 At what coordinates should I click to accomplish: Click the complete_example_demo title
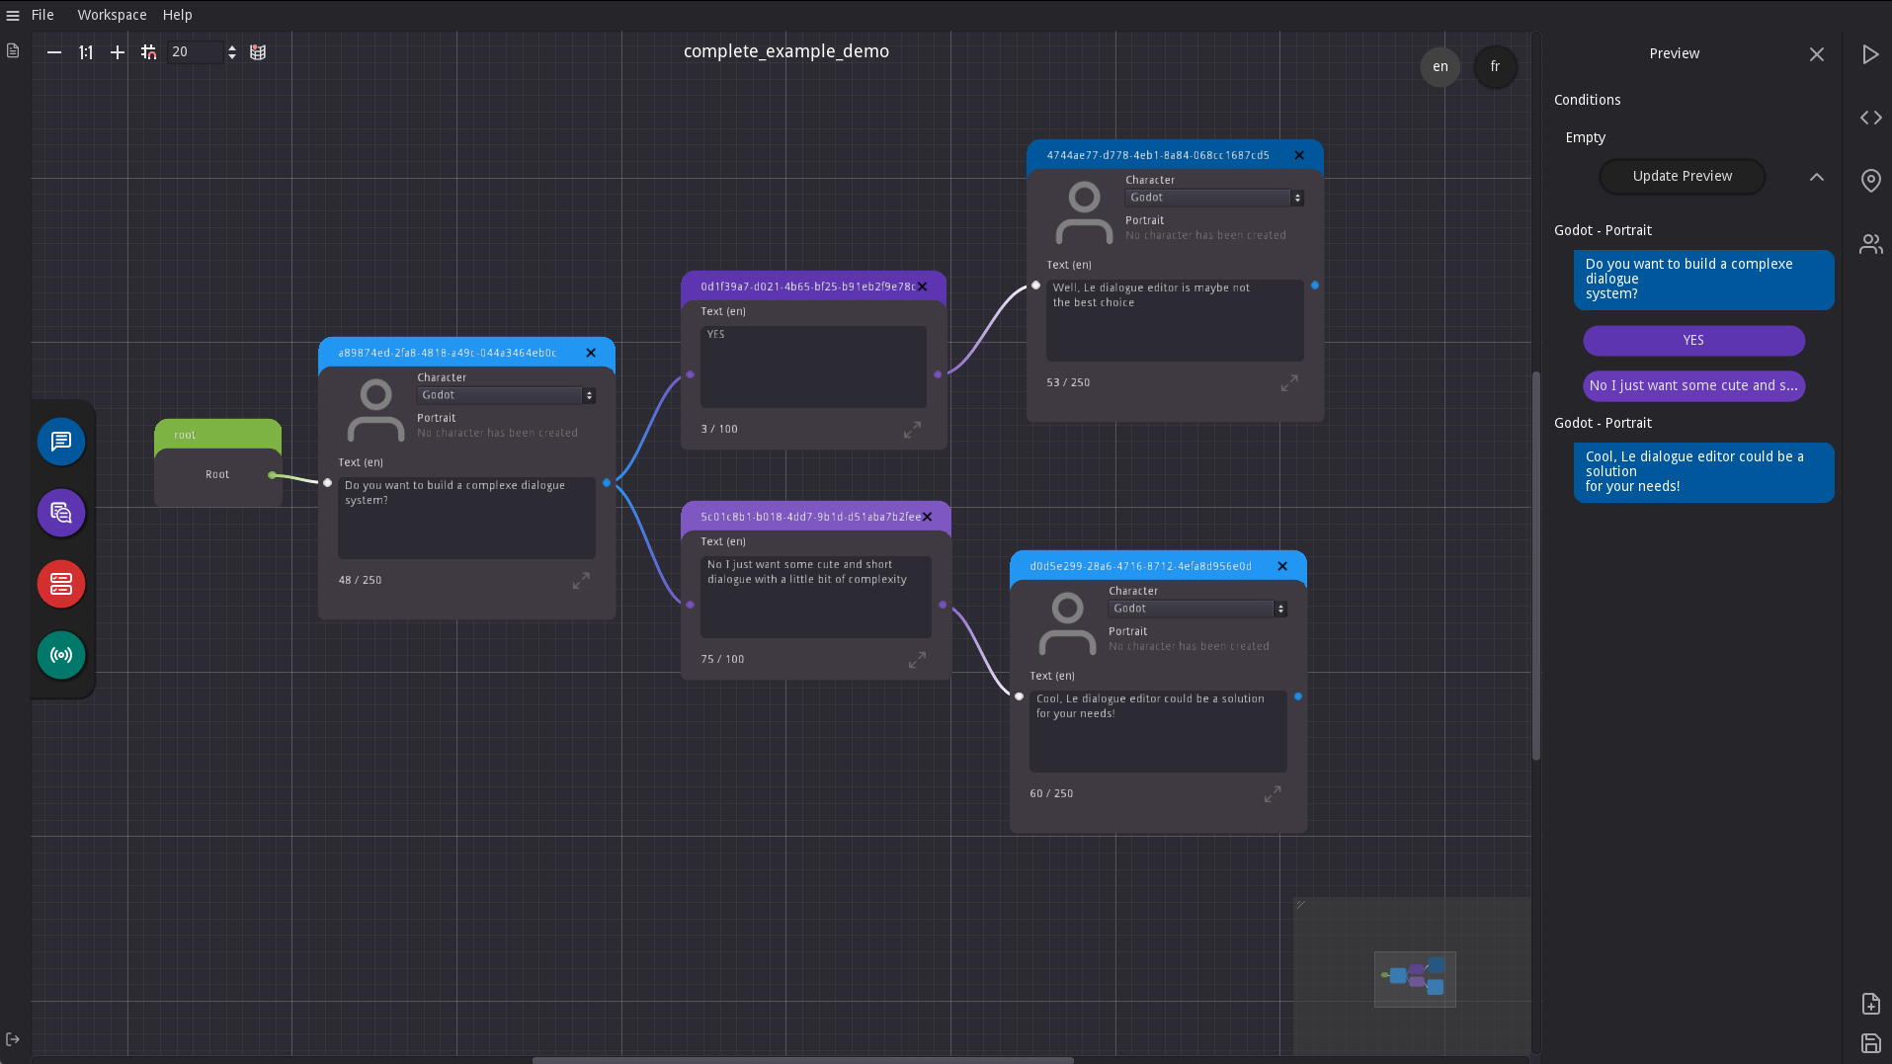(786, 51)
